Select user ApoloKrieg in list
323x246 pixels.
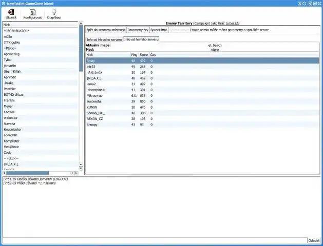(x=41, y=54)
